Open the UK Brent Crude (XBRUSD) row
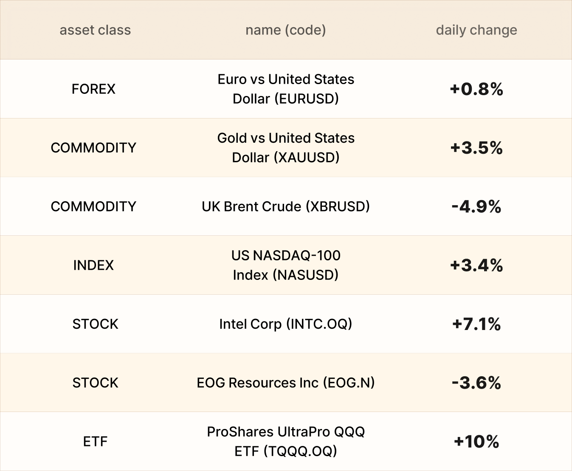The width and height of the screenshot is (572, 471). tap(285, 206)
